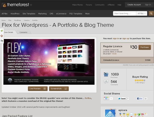The height and width of the screenshot is (117, 154).
Task: Expand the More category menu
Action: point(87,14)
